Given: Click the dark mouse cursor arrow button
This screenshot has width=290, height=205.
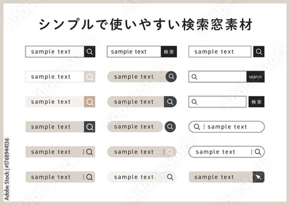Looking at the screenshot, I should (259, 177).
